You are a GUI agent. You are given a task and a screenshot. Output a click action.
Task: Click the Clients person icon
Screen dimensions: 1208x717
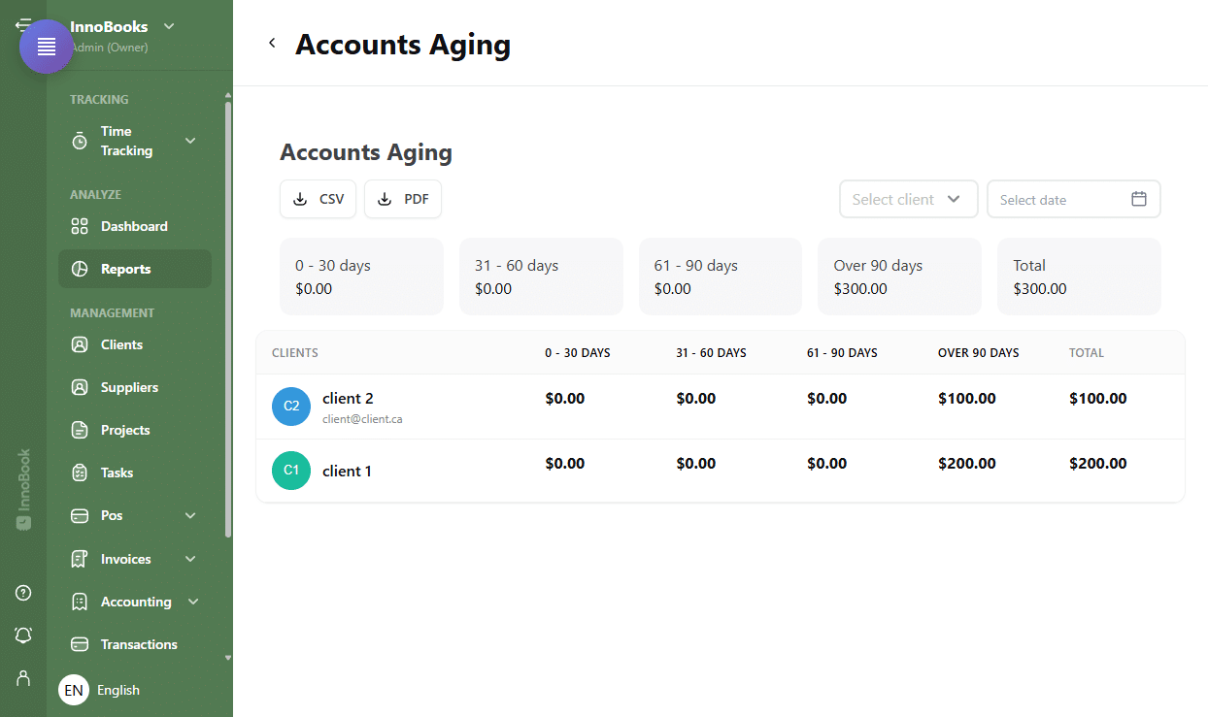pos(80,344)
